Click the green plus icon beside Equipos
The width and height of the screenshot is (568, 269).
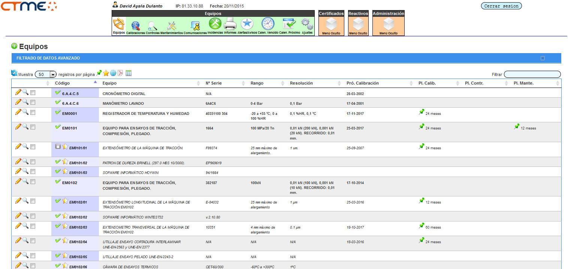[14, 46]
